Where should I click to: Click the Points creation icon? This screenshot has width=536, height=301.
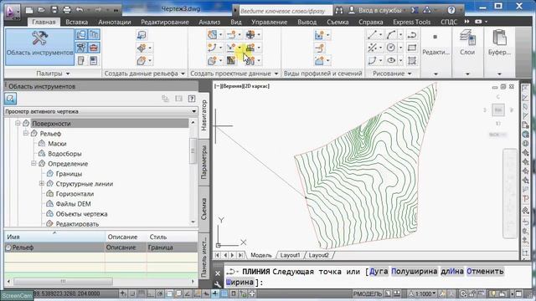[142, 48]
